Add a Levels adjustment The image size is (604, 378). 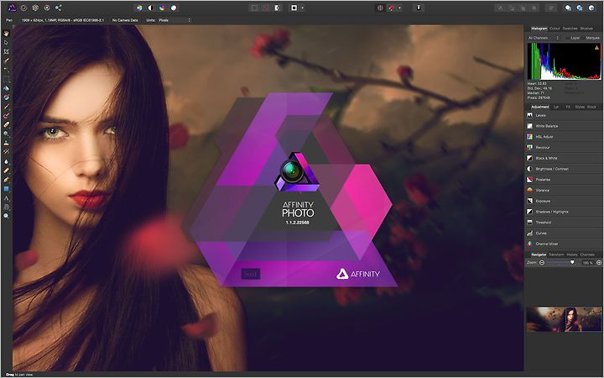[x=564, y=115]
